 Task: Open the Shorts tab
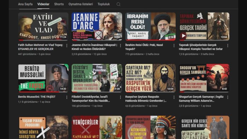59,4
